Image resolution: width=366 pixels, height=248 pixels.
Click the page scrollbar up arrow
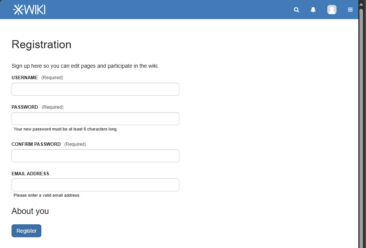361,5
